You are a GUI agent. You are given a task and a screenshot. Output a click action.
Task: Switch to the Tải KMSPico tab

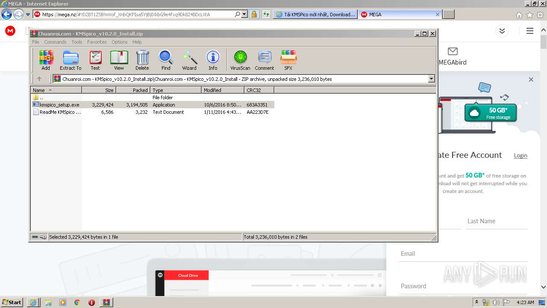coord(315,14)
